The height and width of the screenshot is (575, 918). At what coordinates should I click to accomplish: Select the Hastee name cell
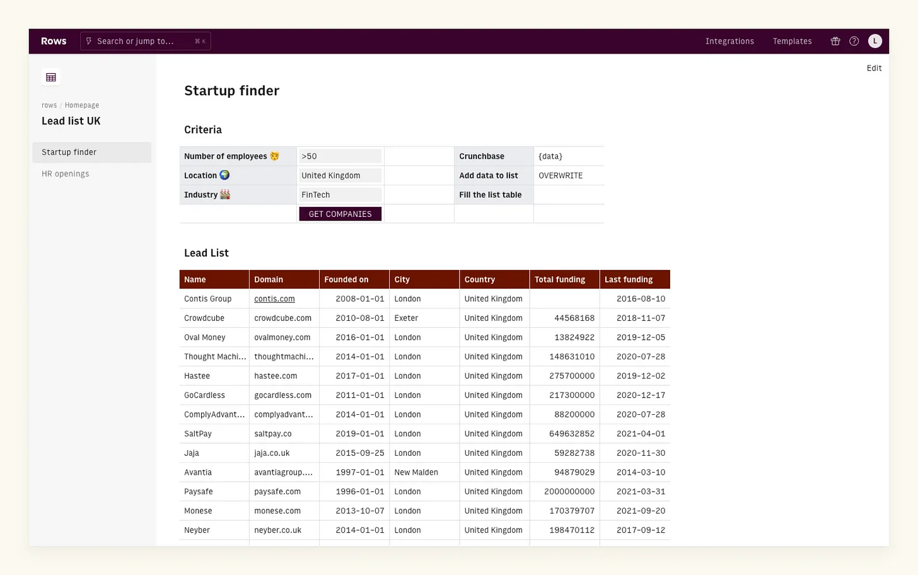click(x=214, y=376)
